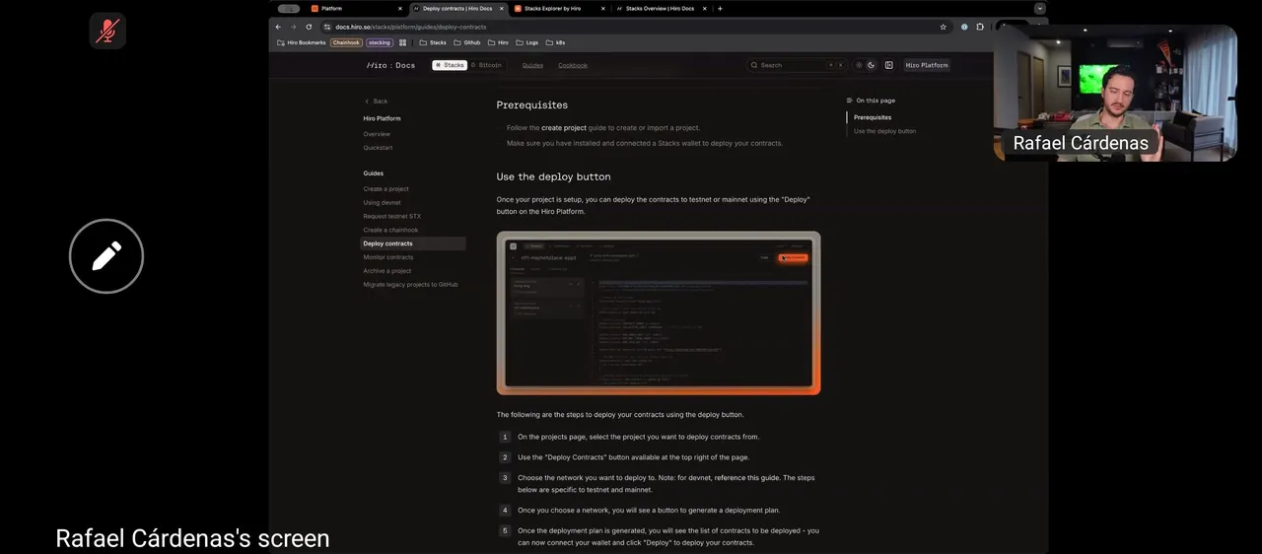Viewport: 1262px width, 554px height.
Task: Close the Stacks Explorer by Hiro tab
Action: coord(603,8)
